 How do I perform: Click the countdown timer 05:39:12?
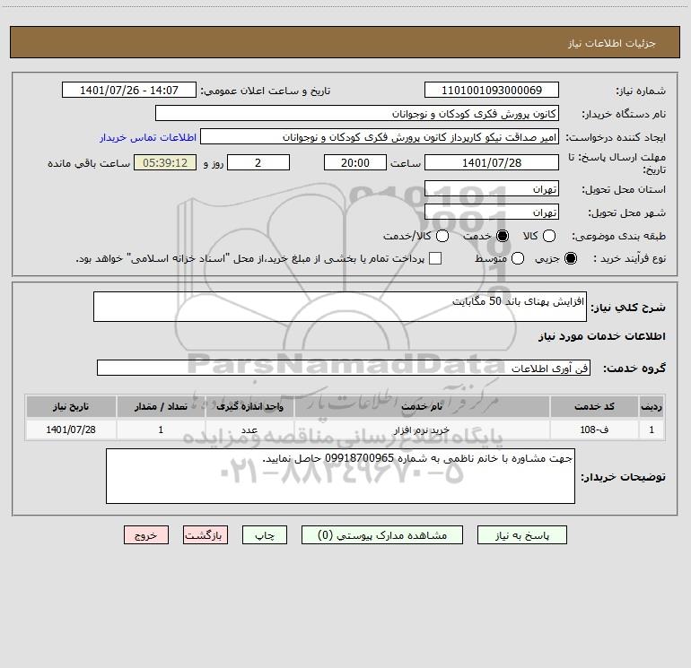tap(165, 162)
